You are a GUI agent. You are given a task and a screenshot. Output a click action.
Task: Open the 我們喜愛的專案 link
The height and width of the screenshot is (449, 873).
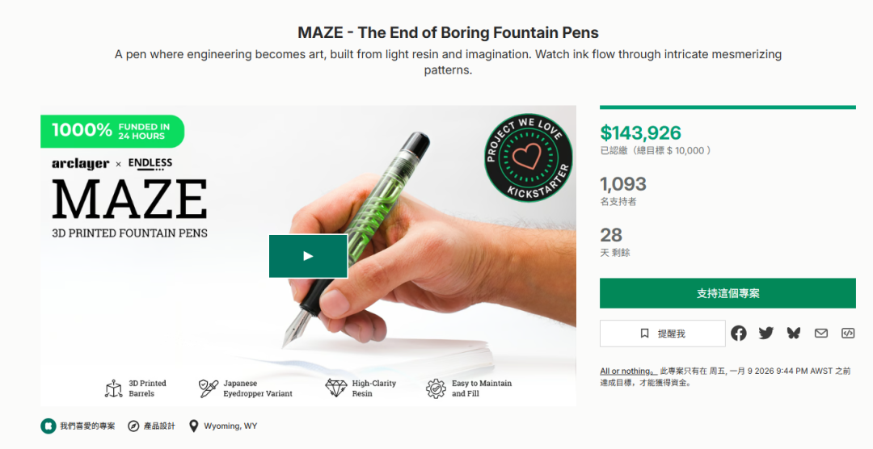[87, 426]
